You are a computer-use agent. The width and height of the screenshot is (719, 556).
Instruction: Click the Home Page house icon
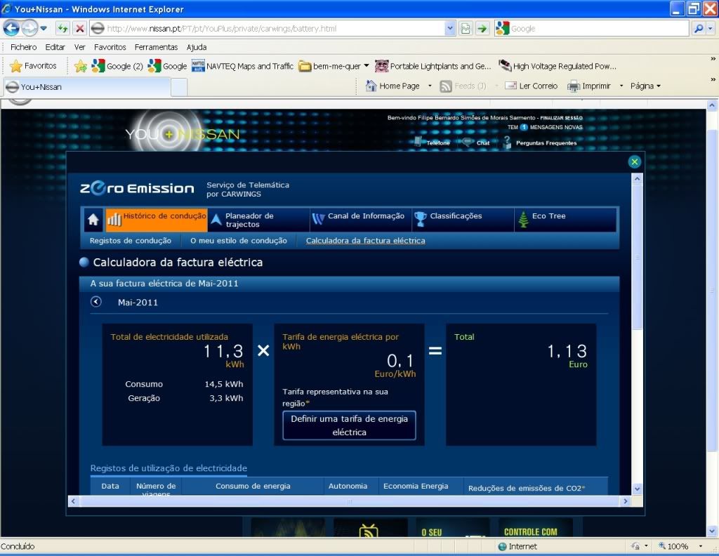(x=371, y=86)
